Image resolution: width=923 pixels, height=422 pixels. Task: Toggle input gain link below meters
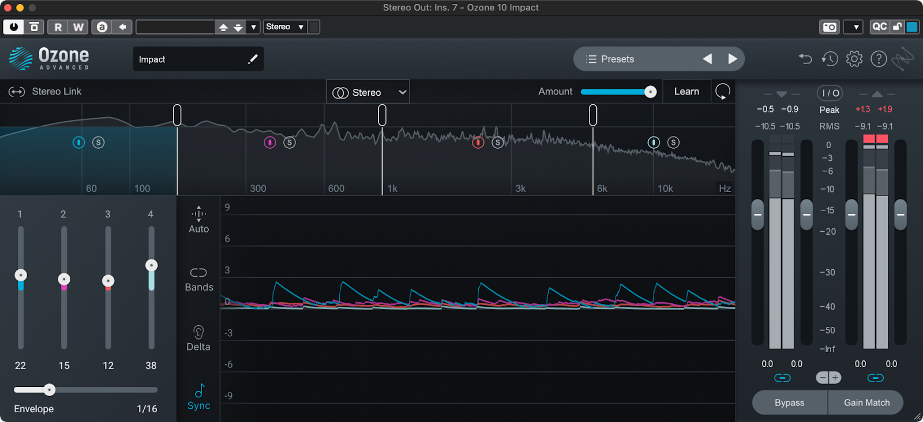tap(782, 378)
